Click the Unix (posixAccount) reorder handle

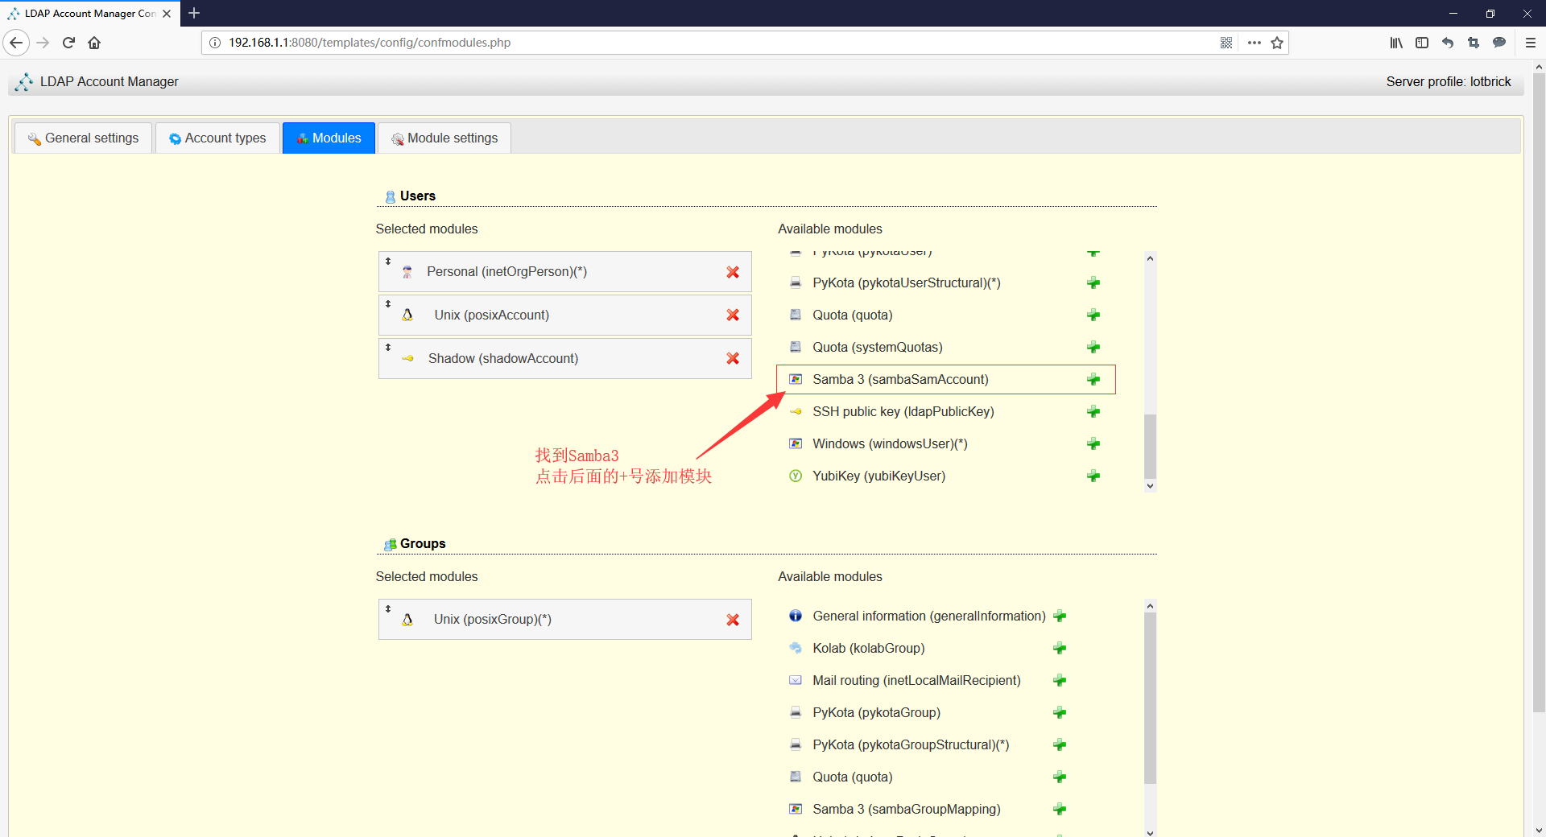coord(388,303)
